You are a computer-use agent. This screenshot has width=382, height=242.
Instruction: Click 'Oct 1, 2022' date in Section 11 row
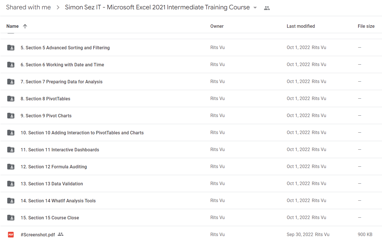pos(298,150)
